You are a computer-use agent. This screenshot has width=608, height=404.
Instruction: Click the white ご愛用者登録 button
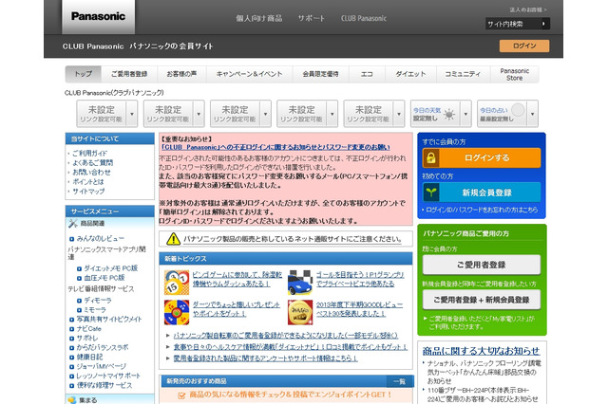pyautogui.click(x=482, y=265)
